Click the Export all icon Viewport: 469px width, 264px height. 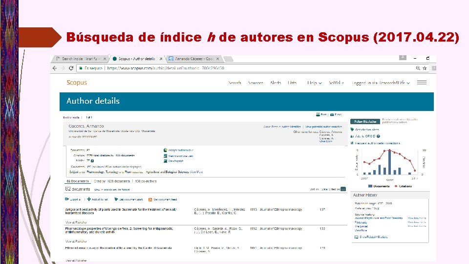[x=67, y=199]
